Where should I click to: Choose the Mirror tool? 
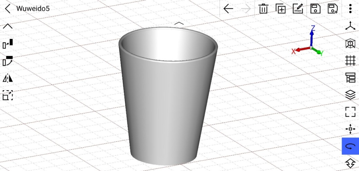click(8, 78)
